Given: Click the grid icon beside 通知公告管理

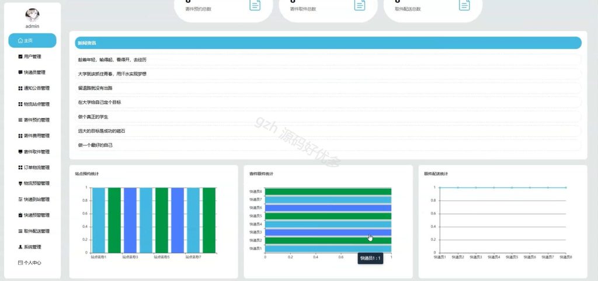Looking at the screenshot, I should pos(20,88).
